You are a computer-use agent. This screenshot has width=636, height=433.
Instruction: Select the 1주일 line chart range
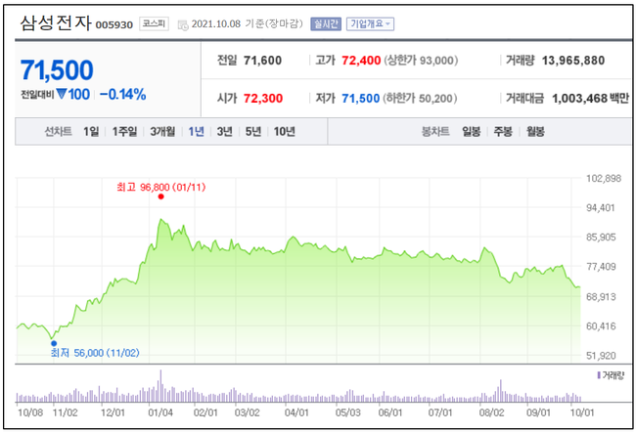124,131
